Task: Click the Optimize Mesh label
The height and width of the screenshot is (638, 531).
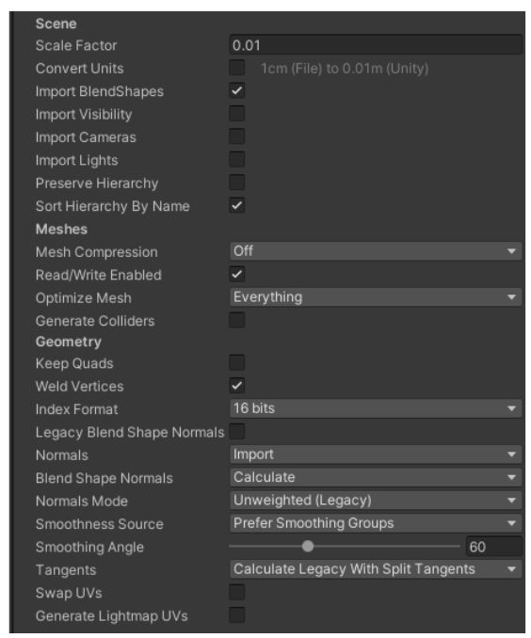Action: (84, 298)
